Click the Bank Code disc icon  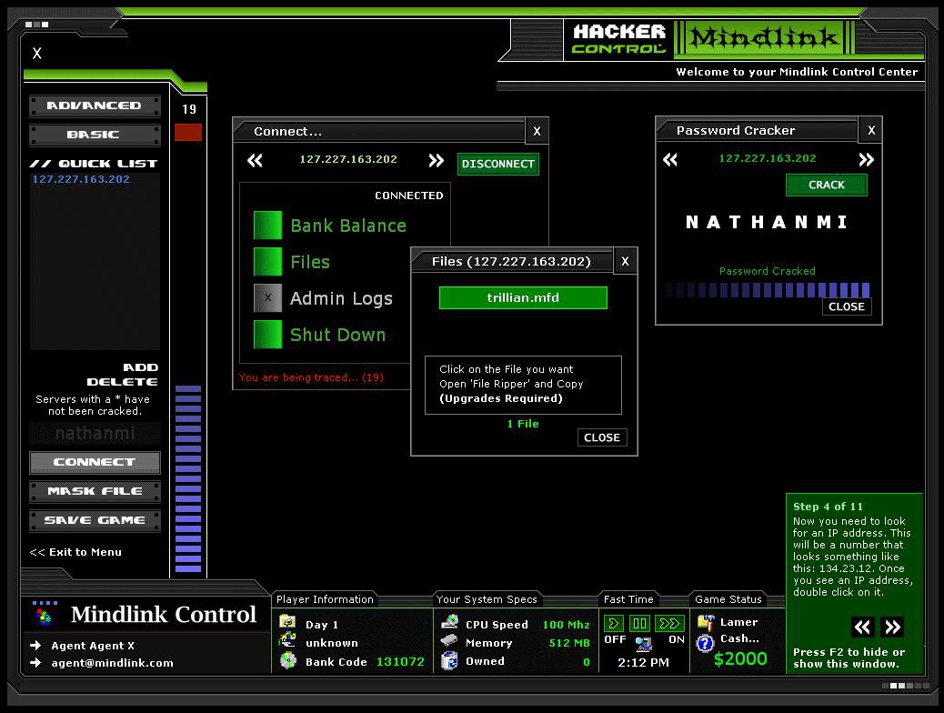288,660
